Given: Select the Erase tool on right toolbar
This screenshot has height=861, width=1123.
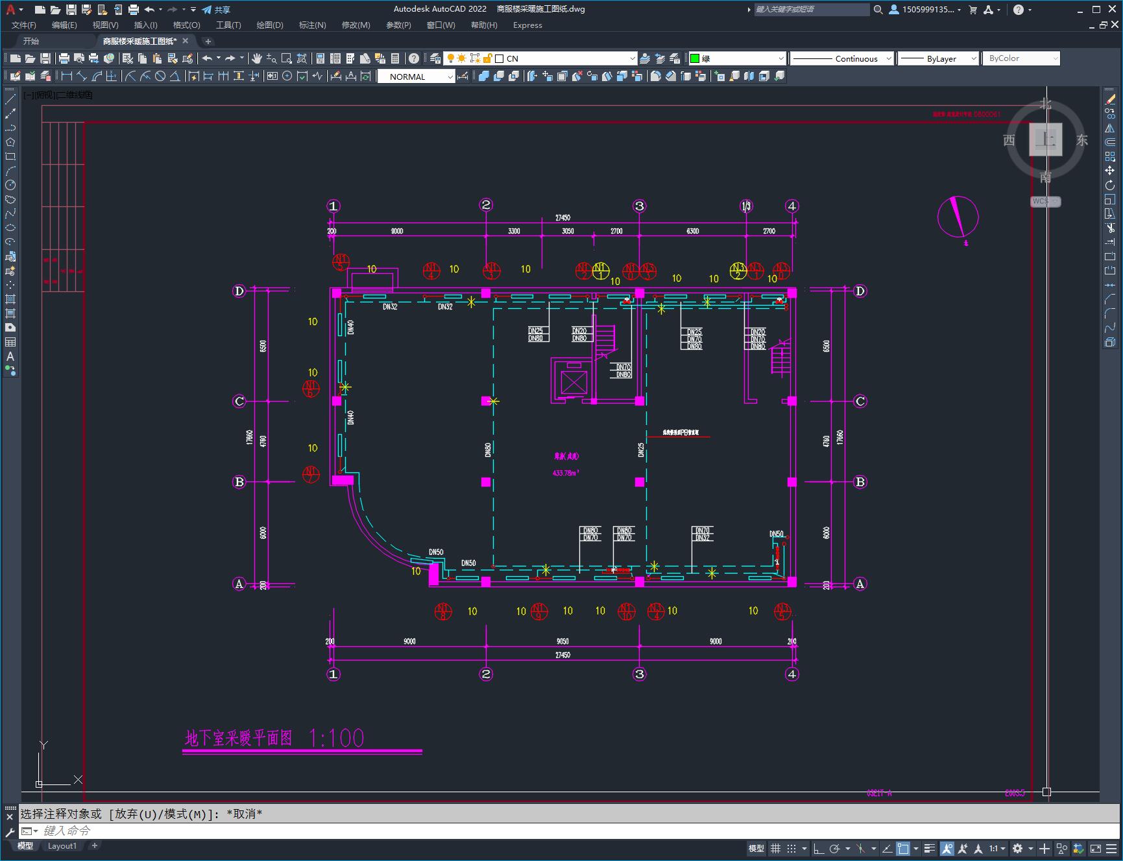Looking at the screenshot, I should [x=1110, y=100].
